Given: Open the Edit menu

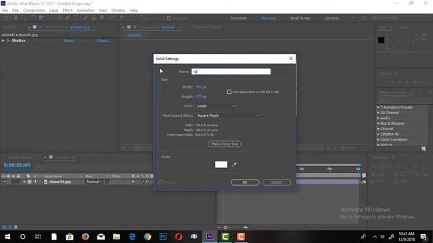Looking at the screenshot, I should click(x=16, y=11).
